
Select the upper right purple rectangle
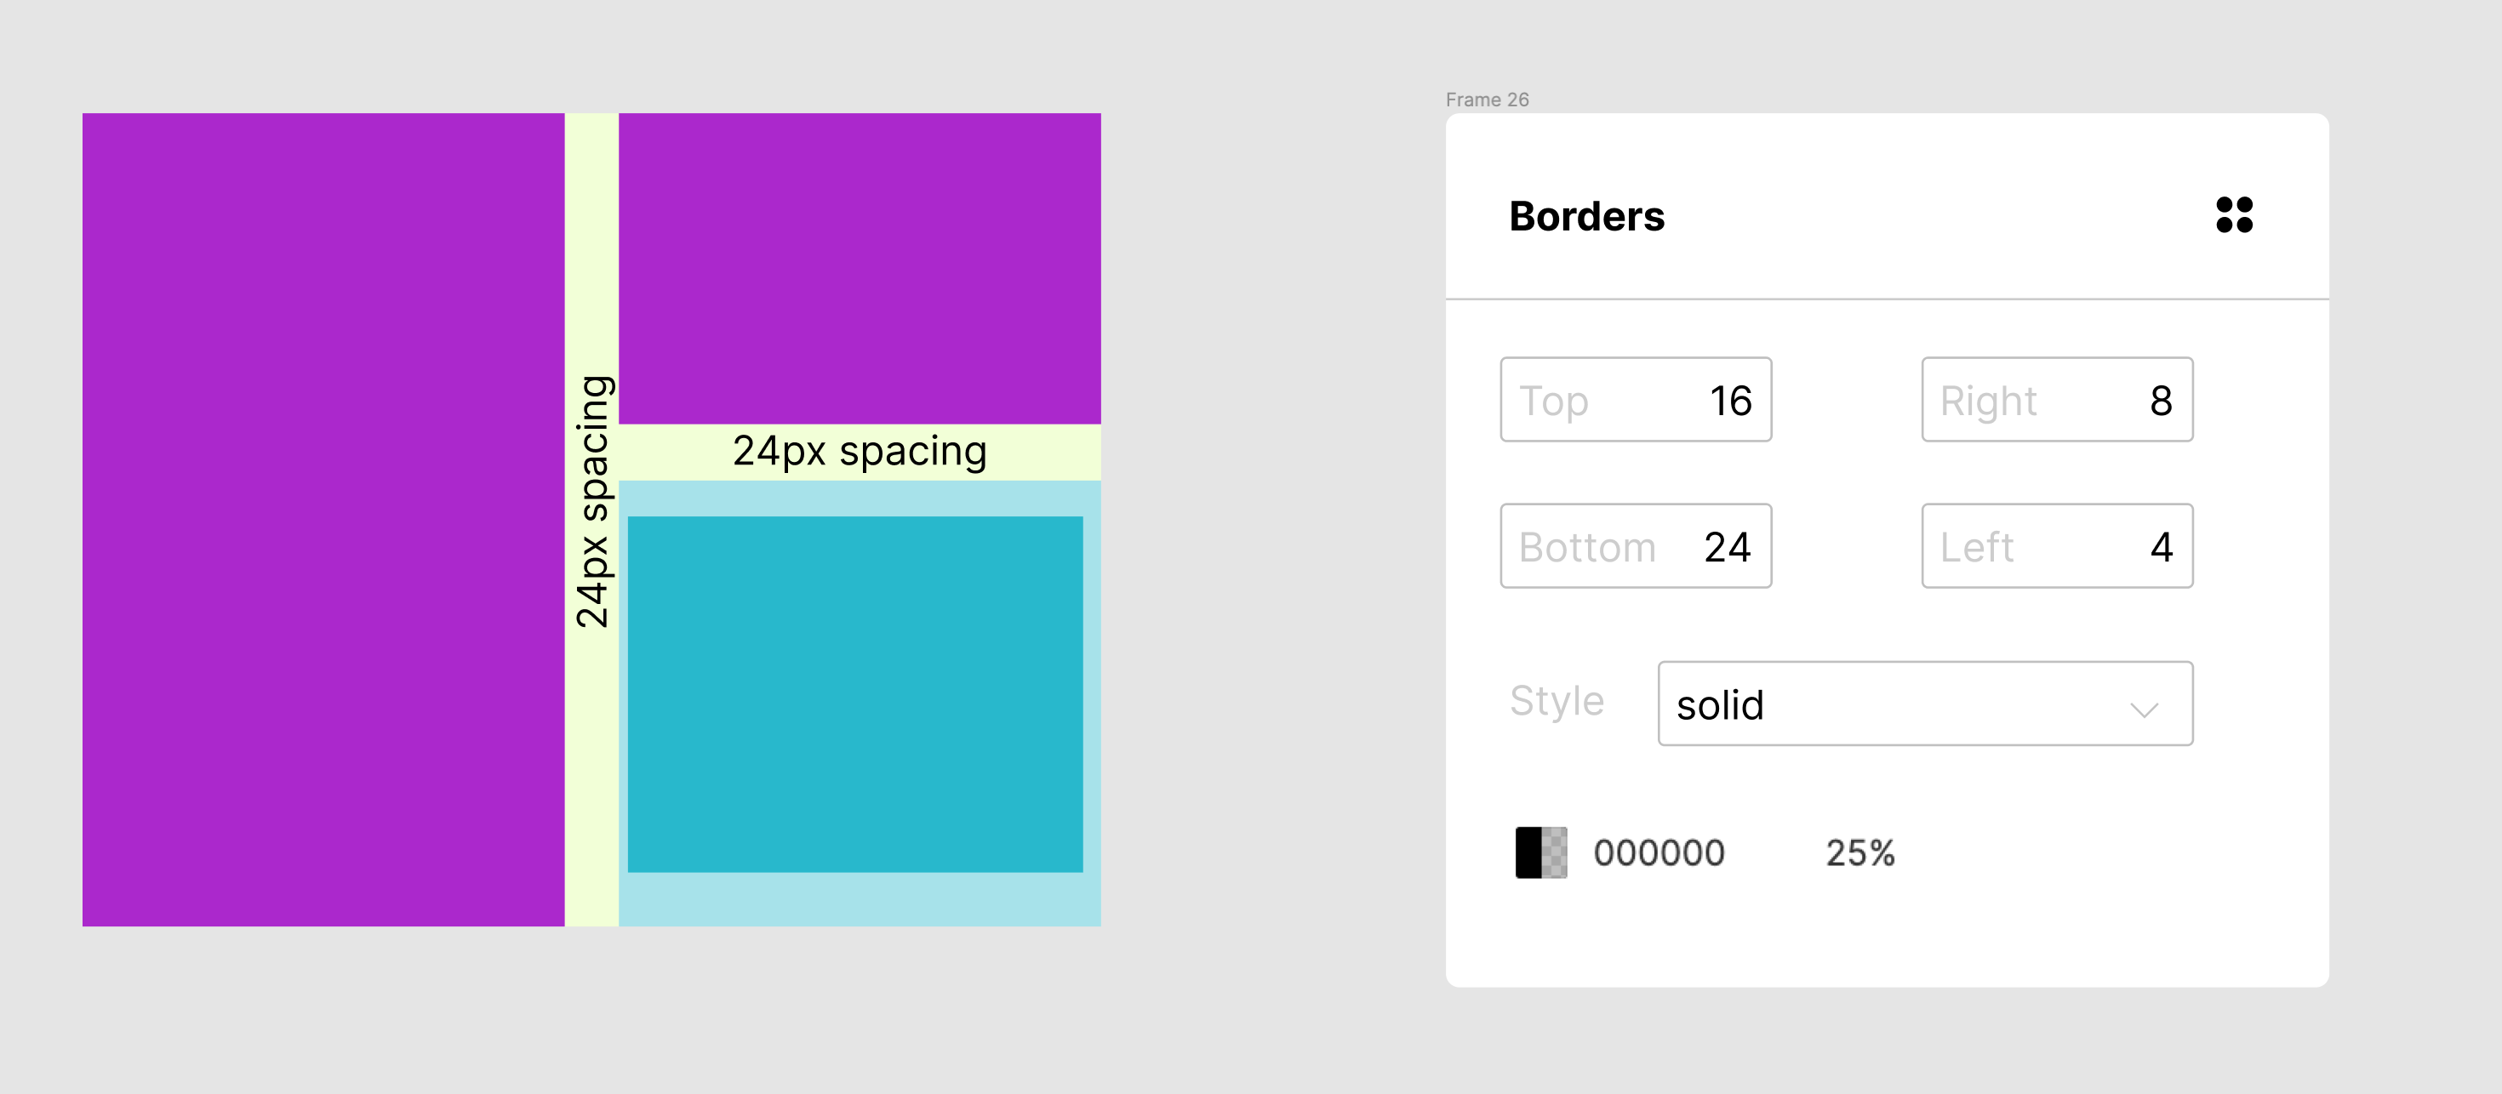(859, 268)
